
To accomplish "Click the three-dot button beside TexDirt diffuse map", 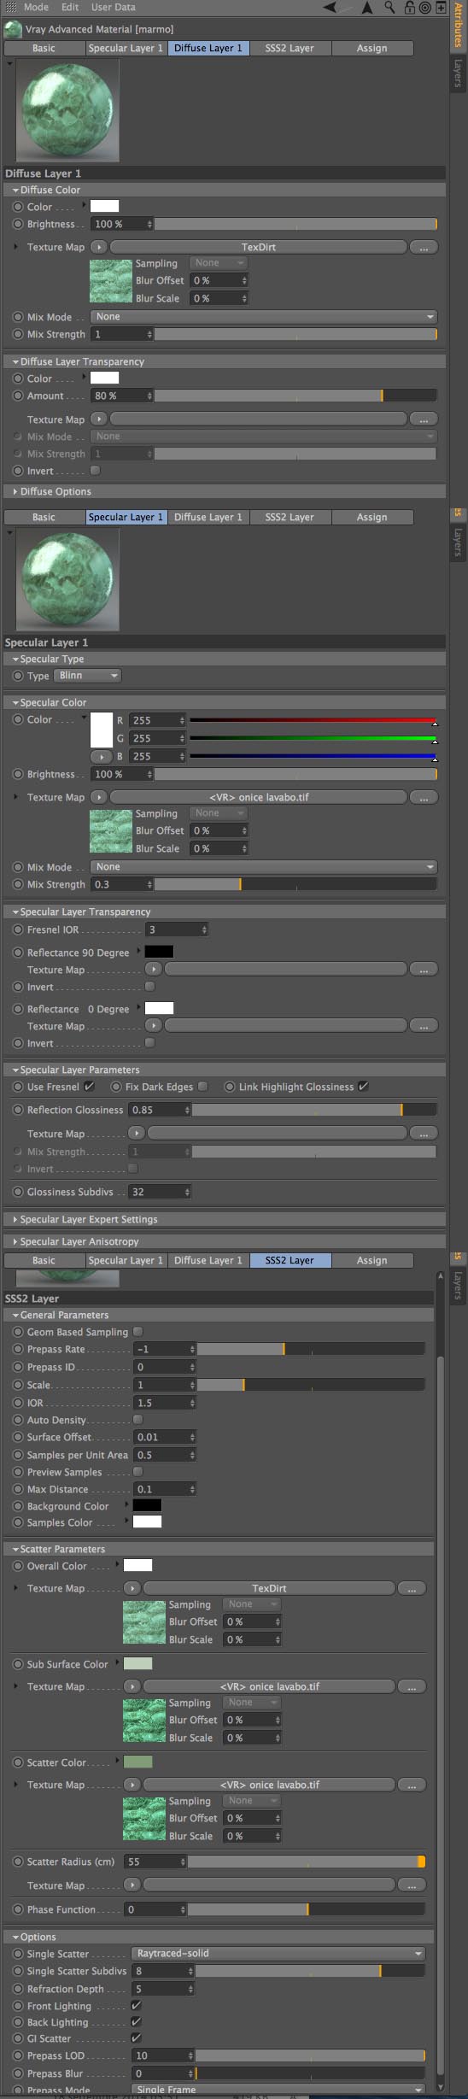I will pos(424,247).
